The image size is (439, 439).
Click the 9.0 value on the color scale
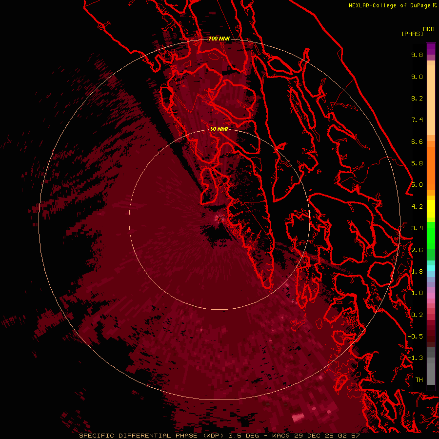pyautogui.click(x=417, y=77)
